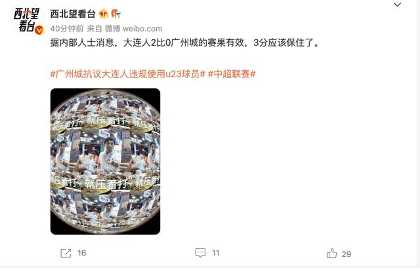View the attached 就压着打 sphere image
Image resolution: width=420 pixels, height=268 pixels.
105,162
